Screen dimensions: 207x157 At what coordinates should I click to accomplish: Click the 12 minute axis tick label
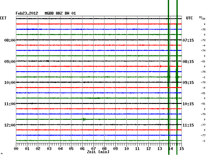(x=148, y=149)
